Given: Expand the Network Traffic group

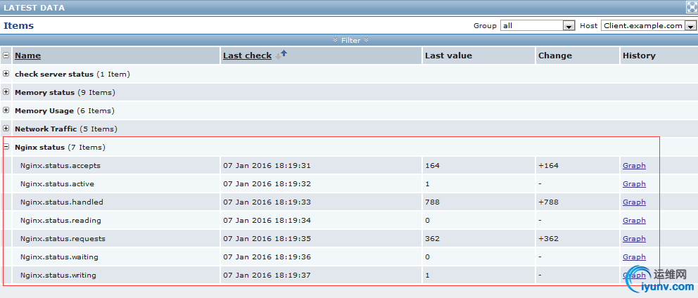Looking at the screenshot, I should pos(6,129).
